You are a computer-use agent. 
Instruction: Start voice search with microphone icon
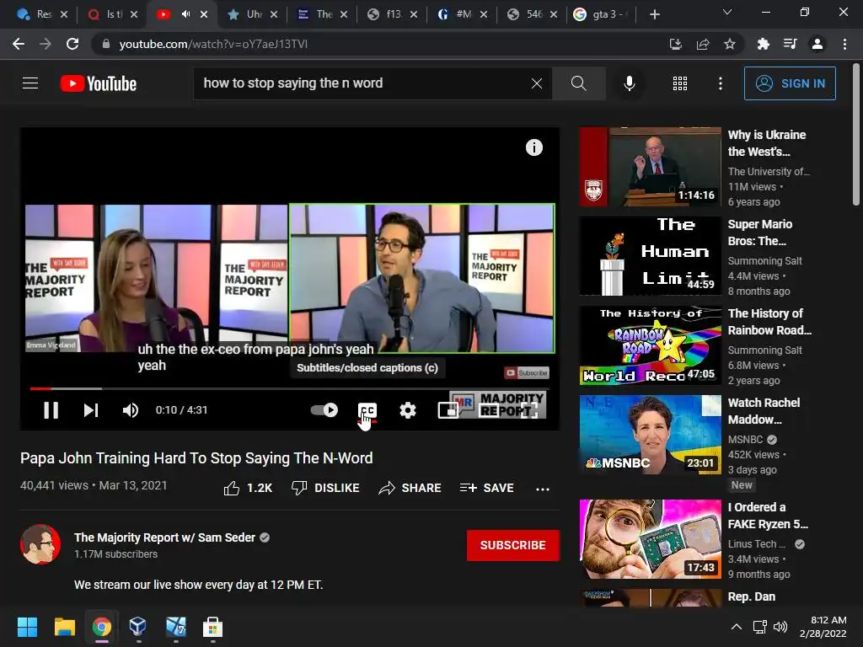(629, 83)
